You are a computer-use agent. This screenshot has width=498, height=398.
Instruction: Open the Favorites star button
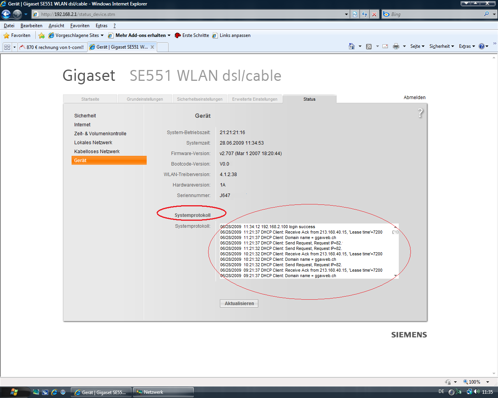click(17, 35)
